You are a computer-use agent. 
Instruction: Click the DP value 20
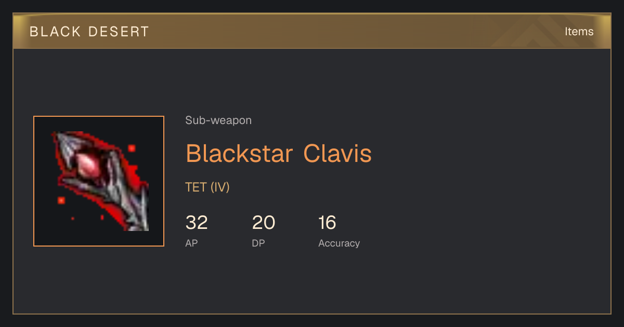tap(264, 223)
